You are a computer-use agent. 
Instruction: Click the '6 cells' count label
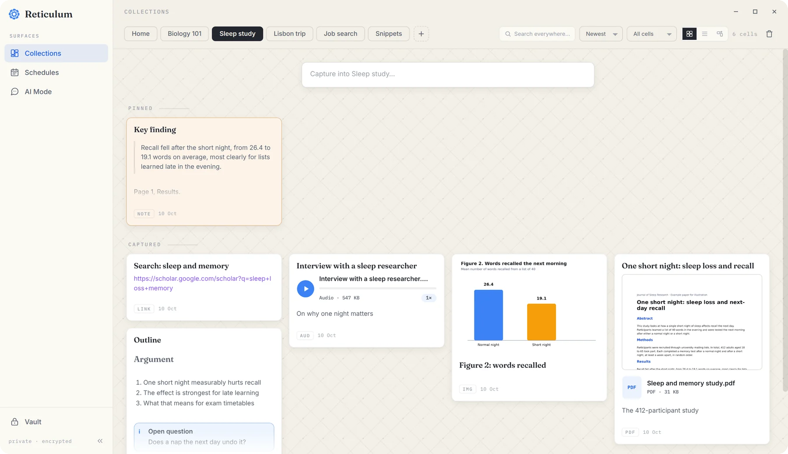(745, 34)
